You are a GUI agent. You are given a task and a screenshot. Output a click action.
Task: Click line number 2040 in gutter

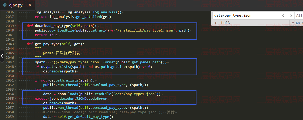[10, 30]
